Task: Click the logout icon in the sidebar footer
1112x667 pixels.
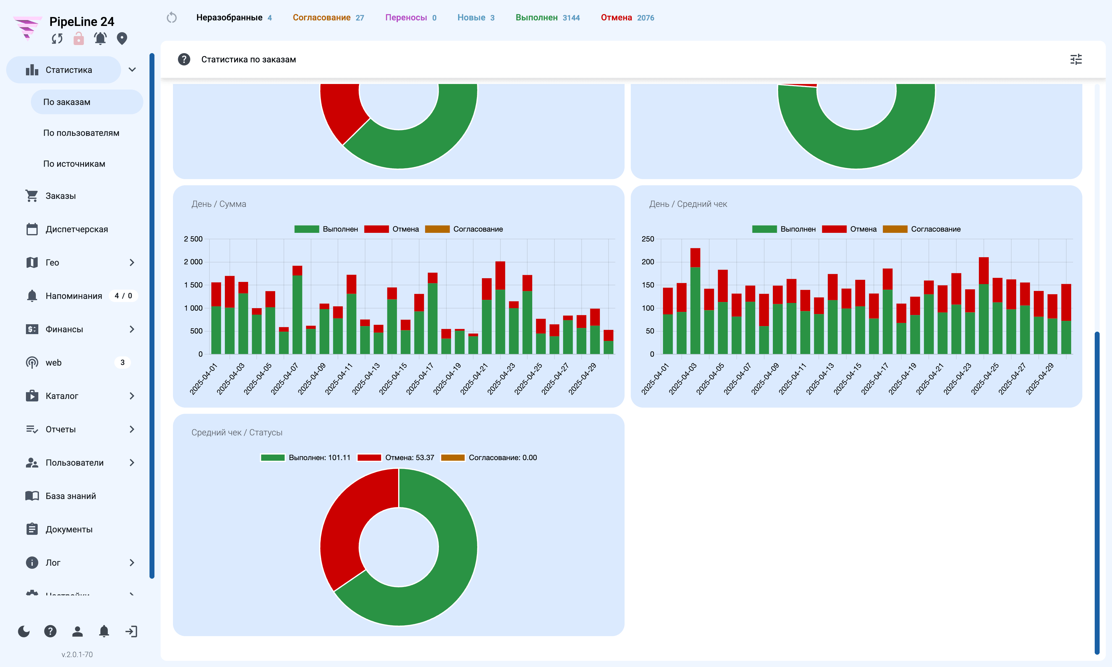Action: (131, 631)
